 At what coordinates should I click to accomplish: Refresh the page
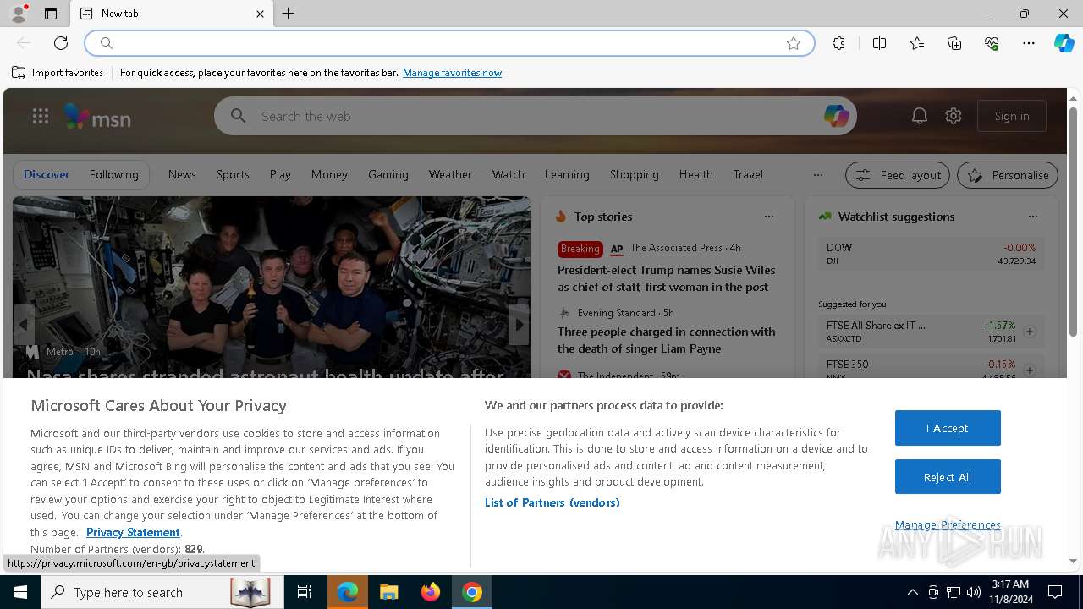pos(61,43)
